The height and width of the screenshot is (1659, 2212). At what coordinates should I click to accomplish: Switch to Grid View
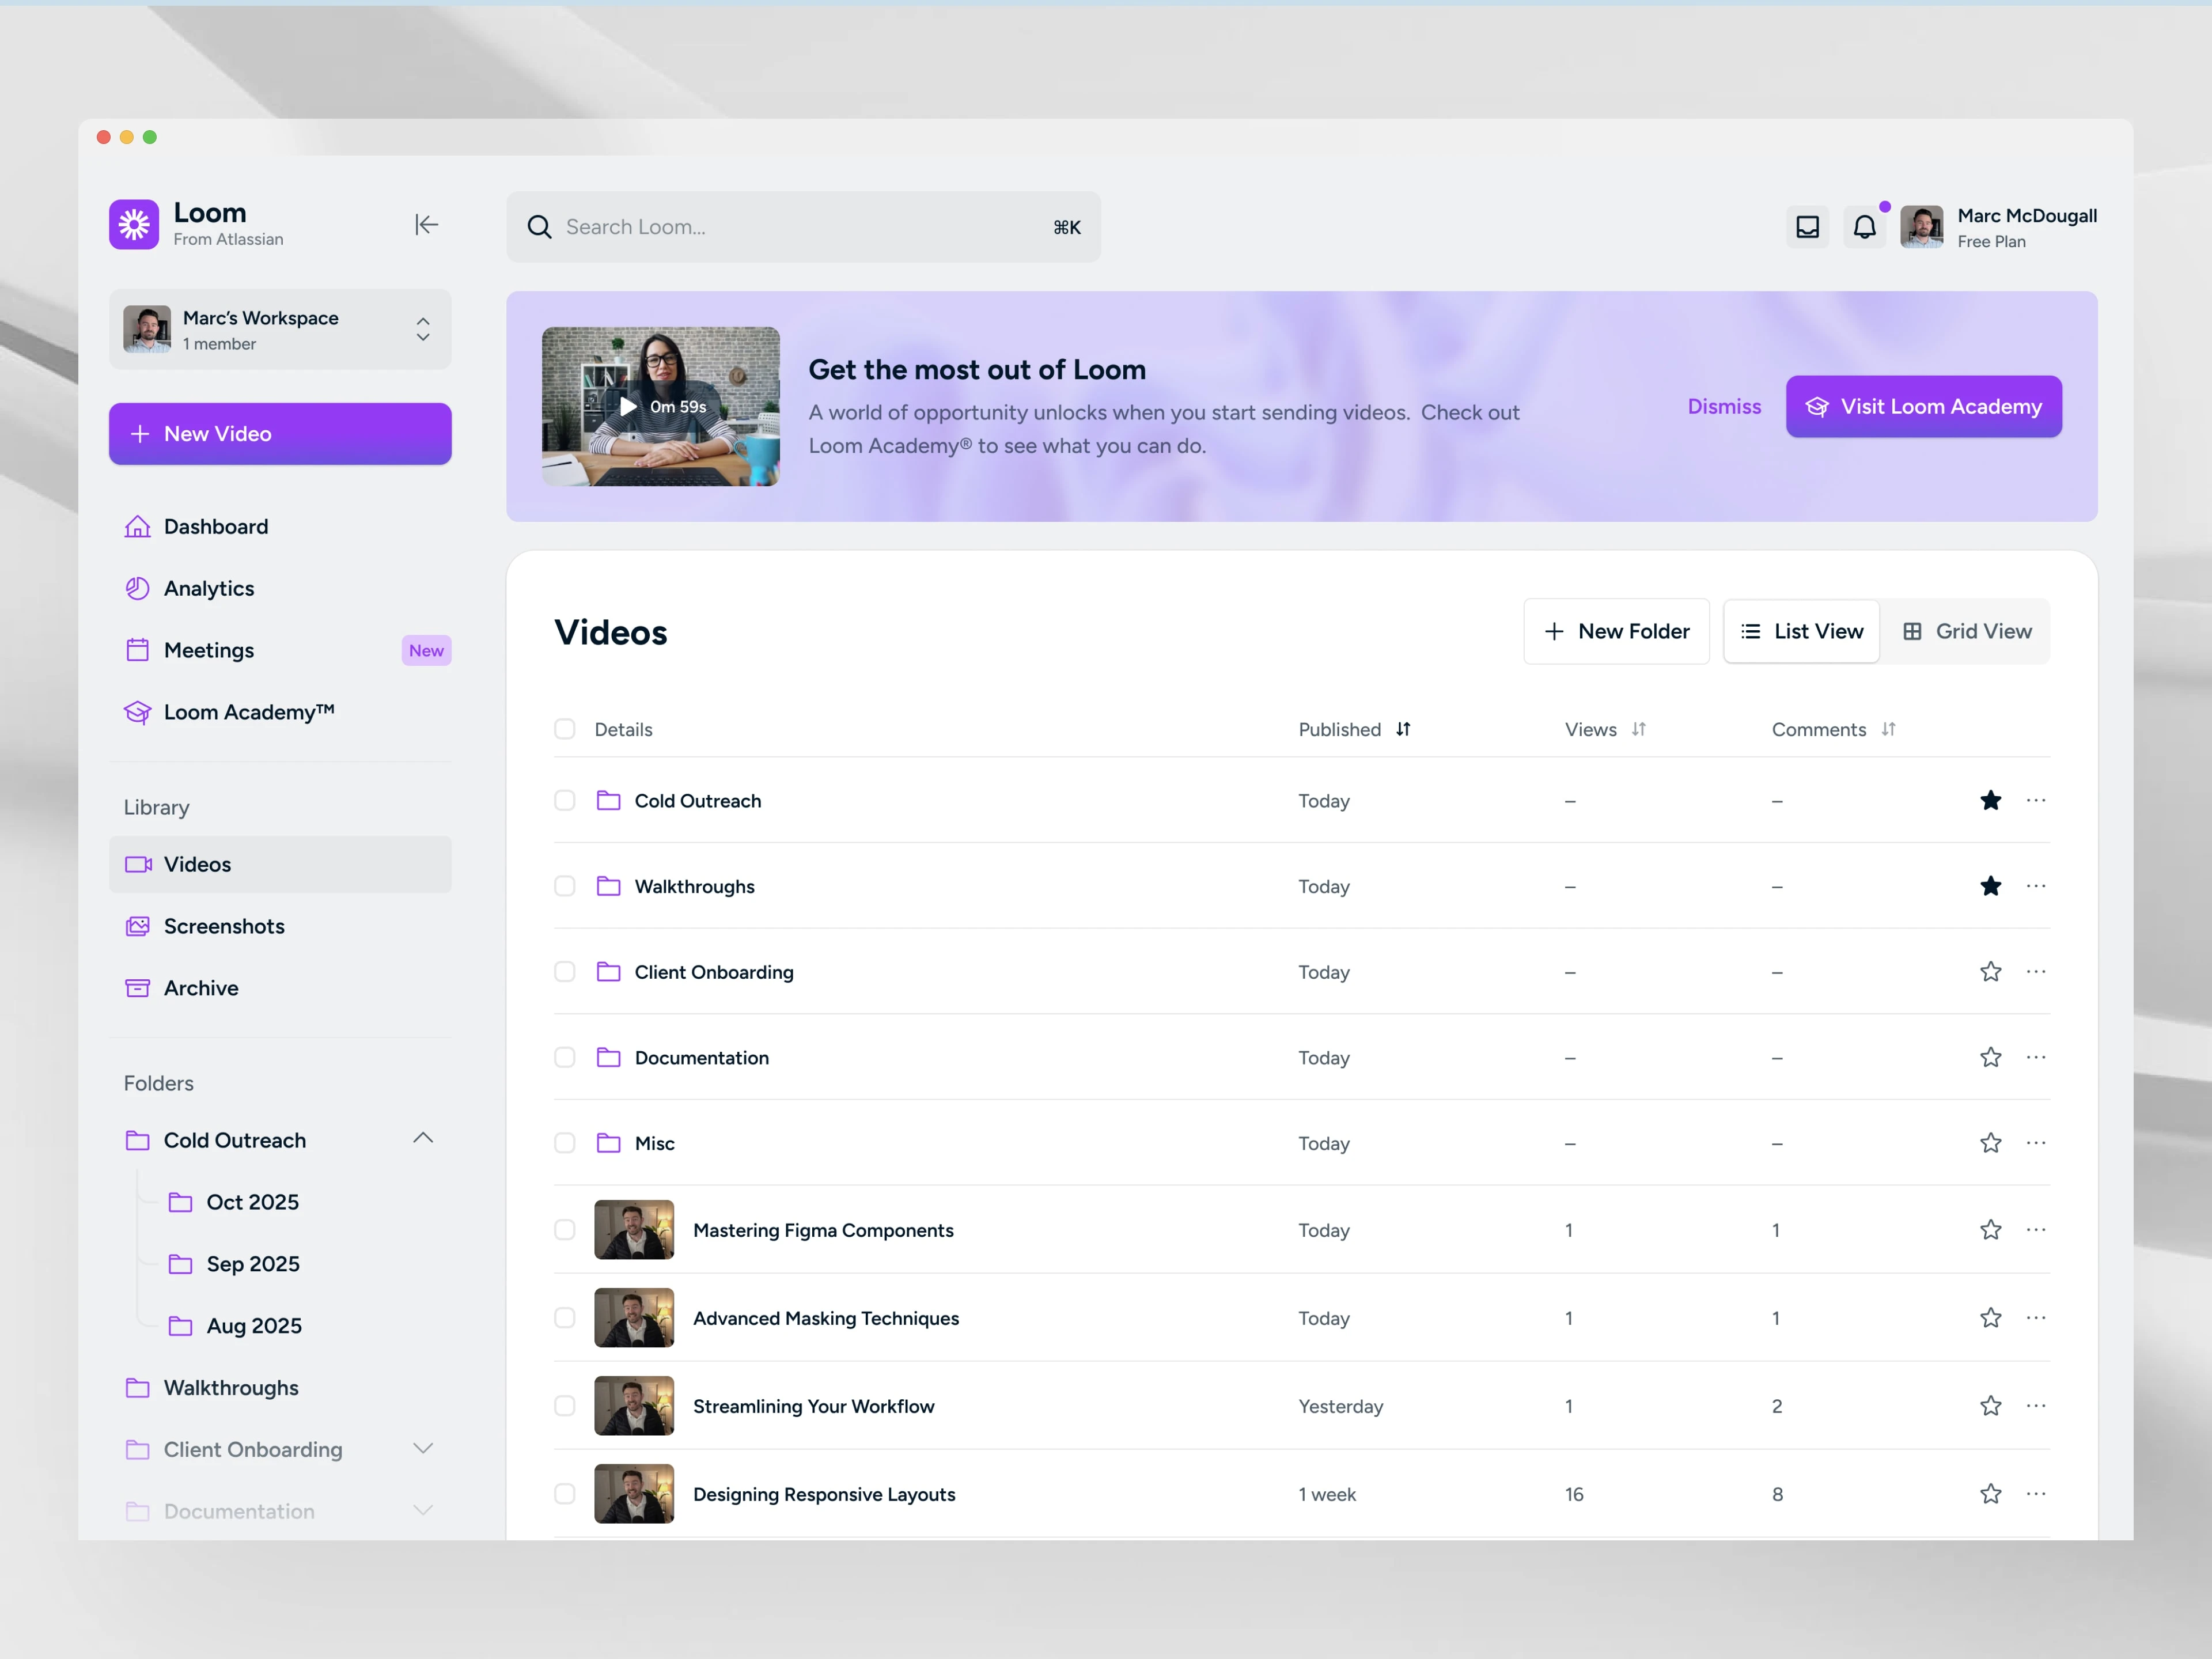(x=1966, y=631)
